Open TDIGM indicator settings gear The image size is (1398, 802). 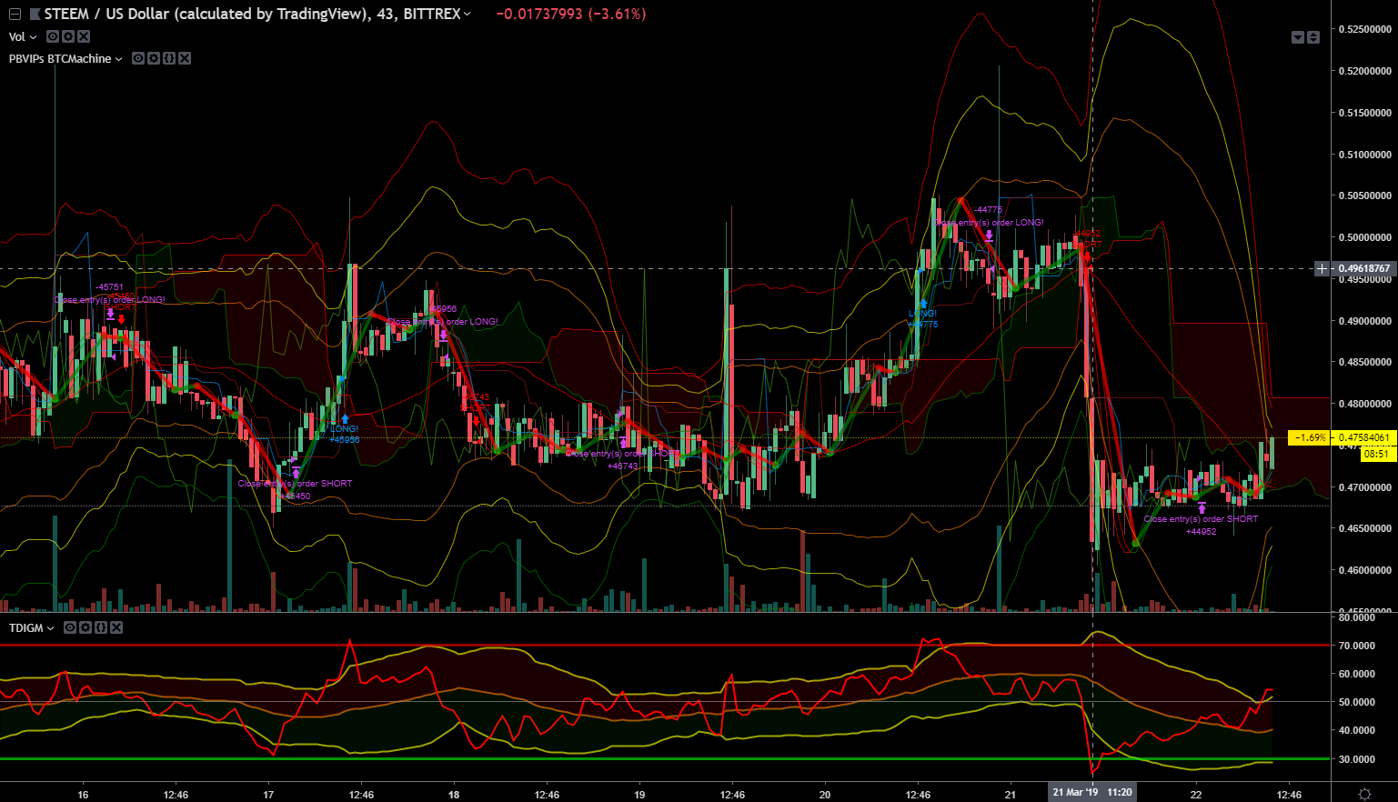(85, 627)
